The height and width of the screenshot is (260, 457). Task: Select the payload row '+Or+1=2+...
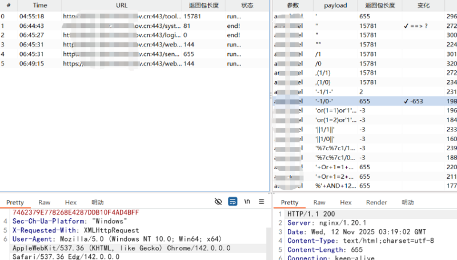[x=364, y=177]
